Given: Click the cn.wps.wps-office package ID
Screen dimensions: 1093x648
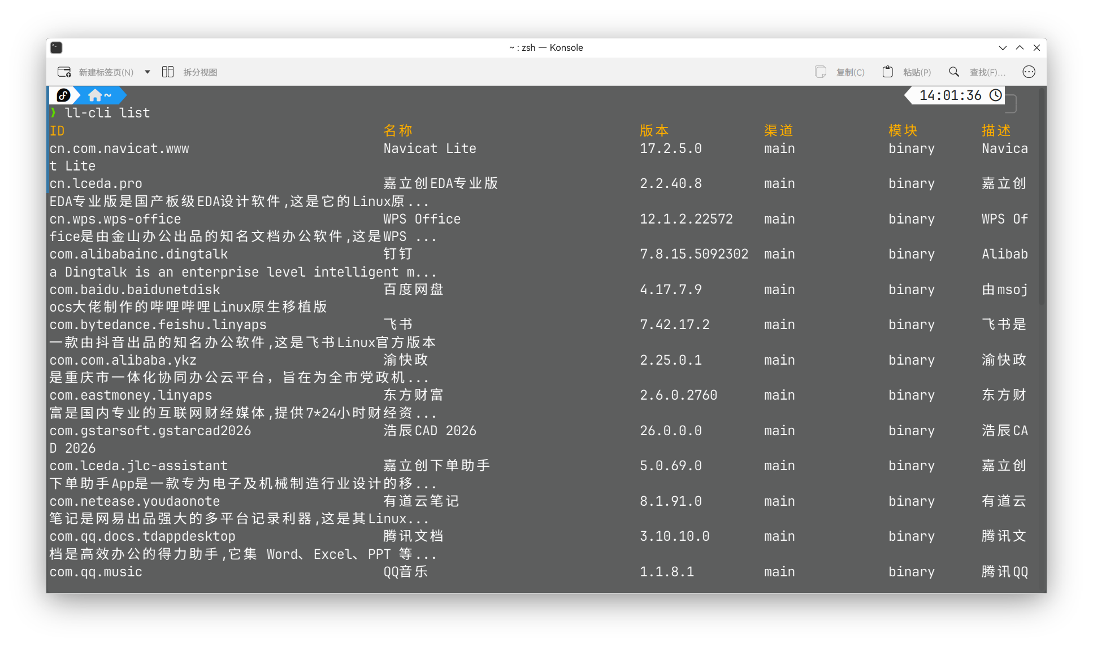Looking at the screenshot, I should point(115,219).
